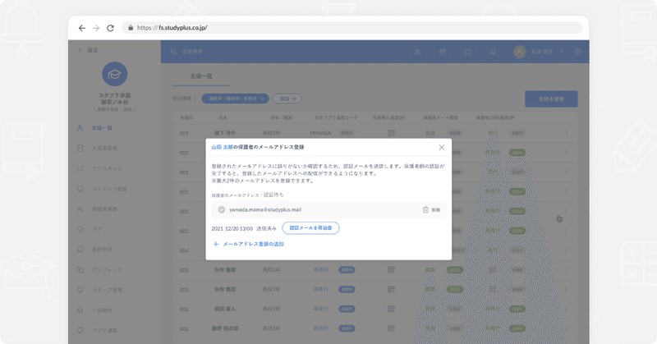
Task: Go back with the browser back arrow
Action: pos(81,28)
